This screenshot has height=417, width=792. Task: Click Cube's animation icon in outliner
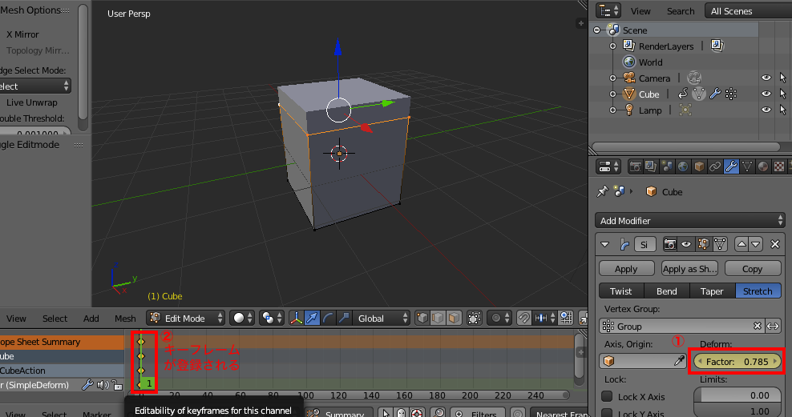click(682, 94)
